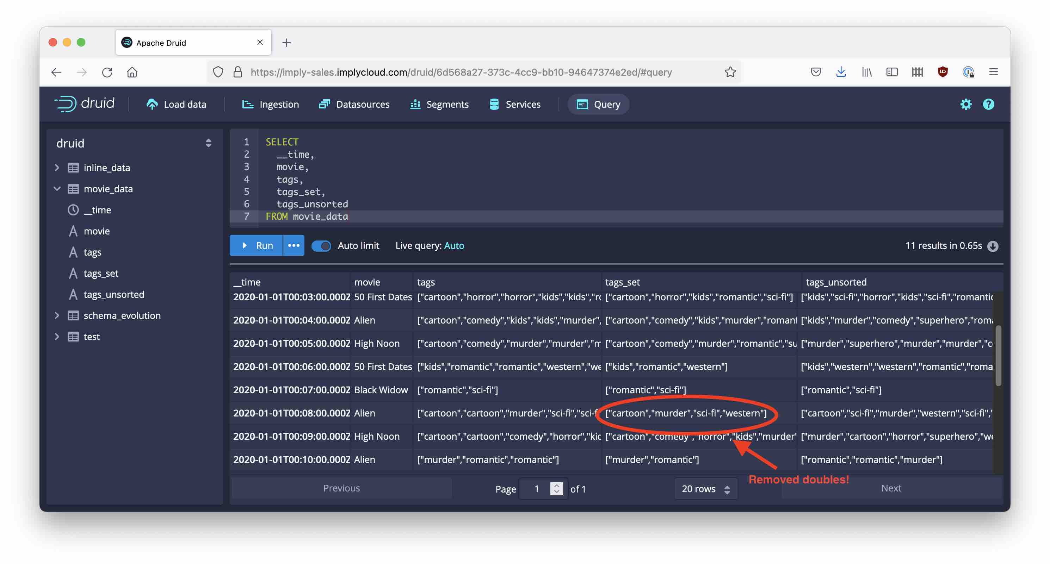Collapse the movie_data datasource tree
Image resolution: width=1050 pixels, height=564 pixels.
coord(57,189)
